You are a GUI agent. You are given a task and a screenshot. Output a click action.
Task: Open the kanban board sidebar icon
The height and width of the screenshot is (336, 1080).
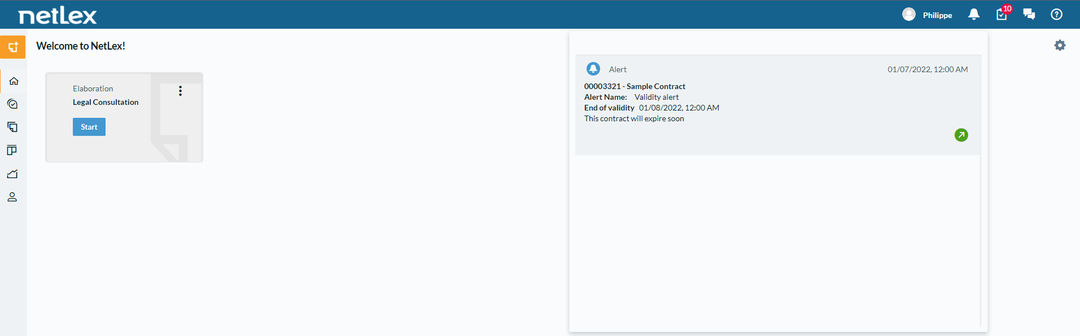click(x=12, y=151)
